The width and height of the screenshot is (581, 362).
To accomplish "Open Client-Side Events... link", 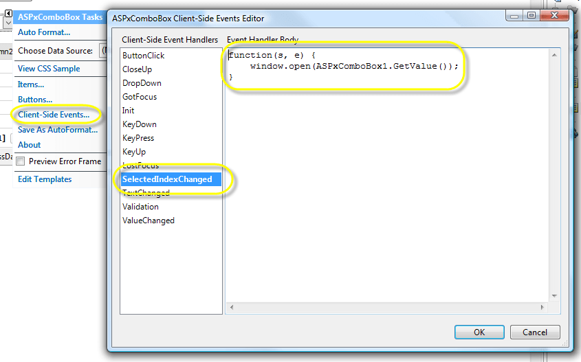I will 54,115.
